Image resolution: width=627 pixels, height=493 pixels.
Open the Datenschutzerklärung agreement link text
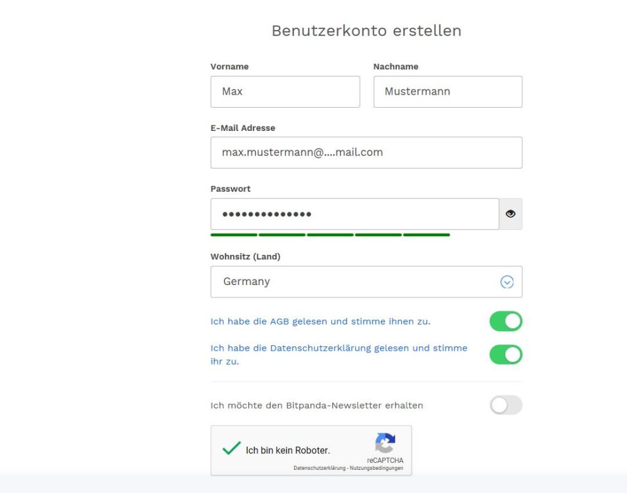pos(339,355)
